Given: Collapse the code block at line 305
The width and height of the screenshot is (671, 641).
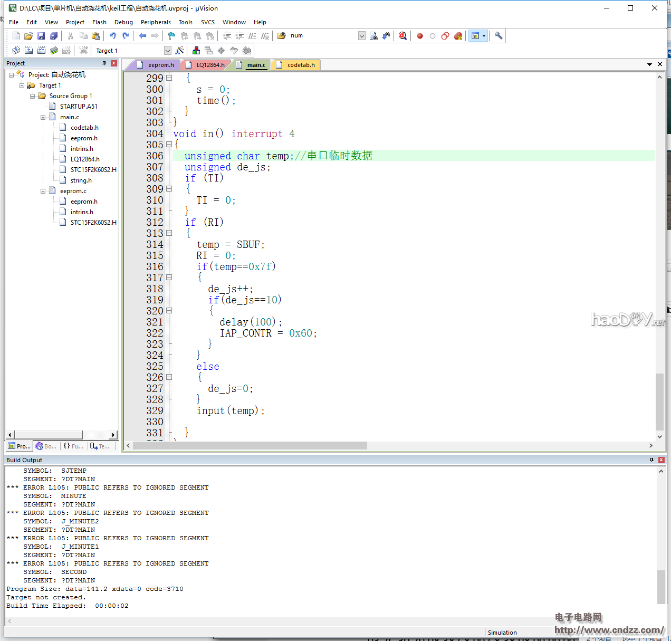Looking at the screenshot, I should point(169,145).
